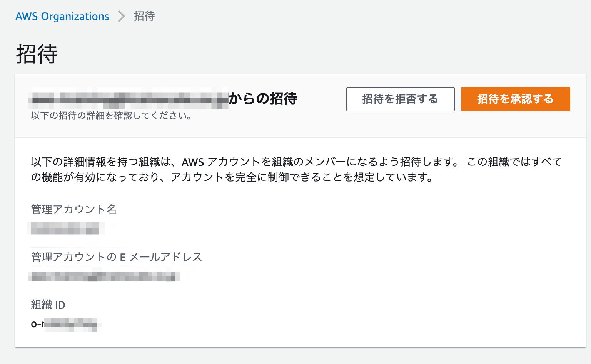Select the organization ID value starting with o-
591x364 pixels.
66,324
